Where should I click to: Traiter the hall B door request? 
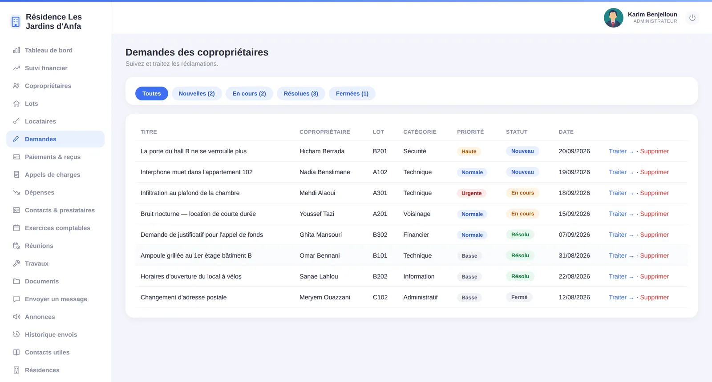(621, 151)
